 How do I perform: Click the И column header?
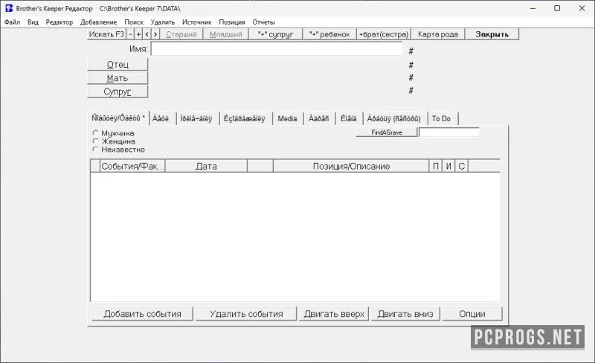pos(448,166)
